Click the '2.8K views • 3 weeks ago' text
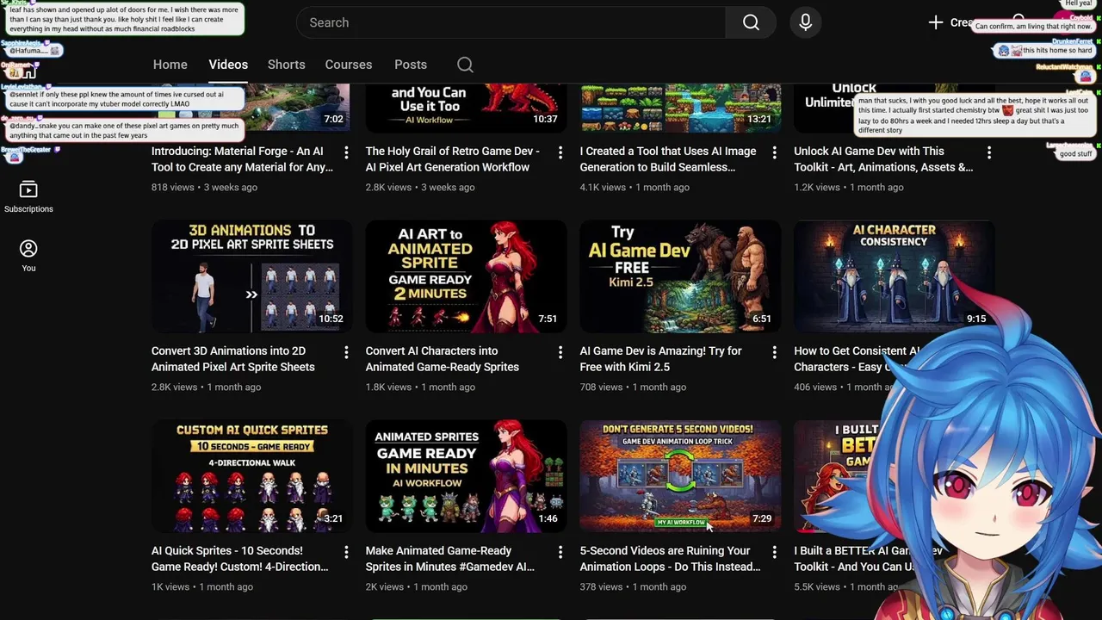 pyautogui.click(x=418, y=187)
